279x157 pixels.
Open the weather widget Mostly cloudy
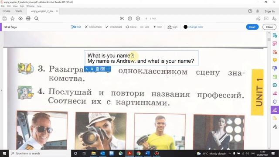[211, 154]
